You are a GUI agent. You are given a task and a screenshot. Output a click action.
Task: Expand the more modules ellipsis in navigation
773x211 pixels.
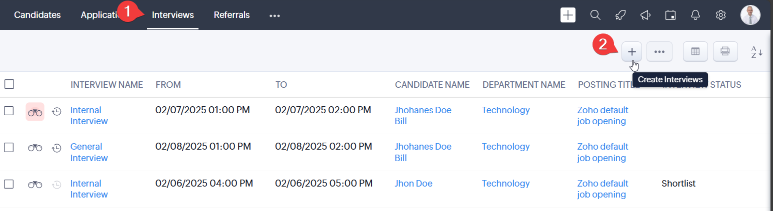[x=274, y=15]
